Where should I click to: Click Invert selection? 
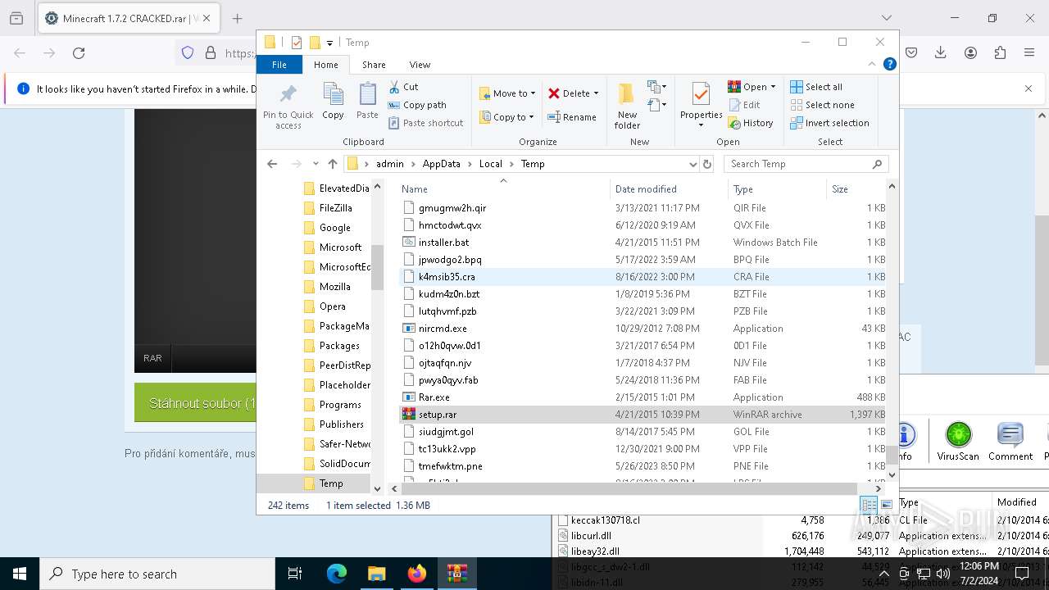click(x=829, y=123)
